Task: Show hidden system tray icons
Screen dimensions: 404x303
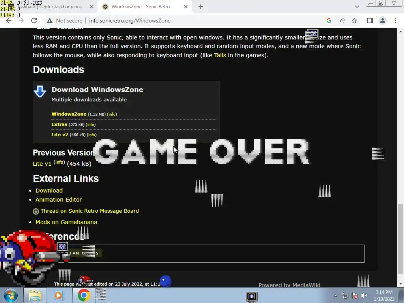Action: tap(335, 296)
